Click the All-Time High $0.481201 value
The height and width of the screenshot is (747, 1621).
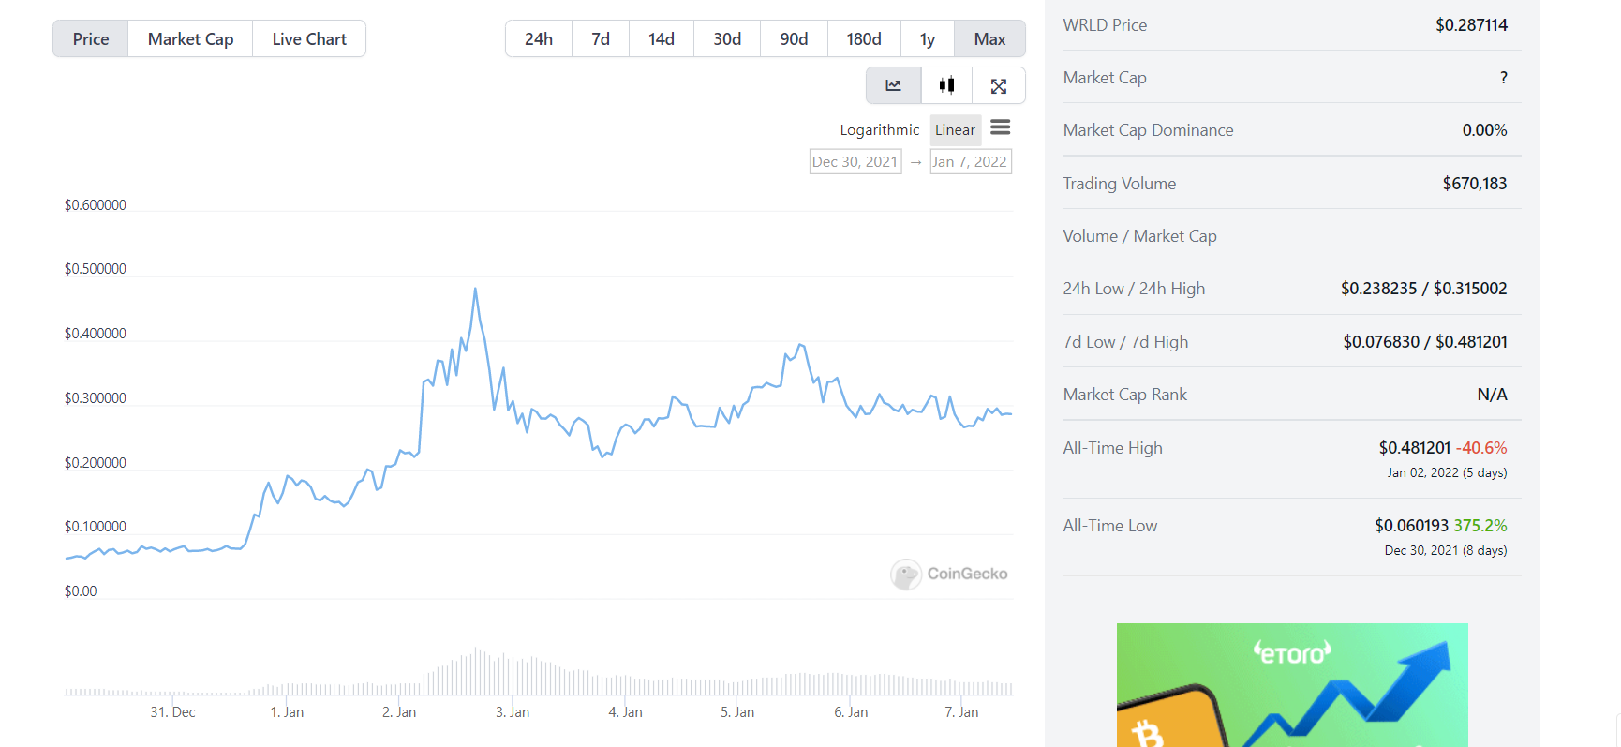click(1415, 448)
